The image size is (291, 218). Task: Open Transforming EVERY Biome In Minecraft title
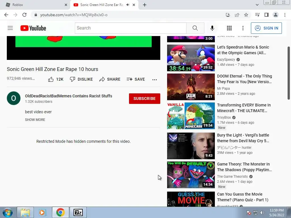click(x=244, y=108)
